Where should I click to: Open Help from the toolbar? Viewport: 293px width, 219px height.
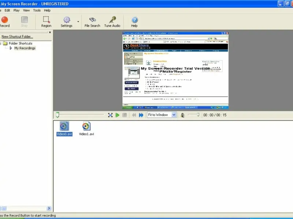point(134,22)
